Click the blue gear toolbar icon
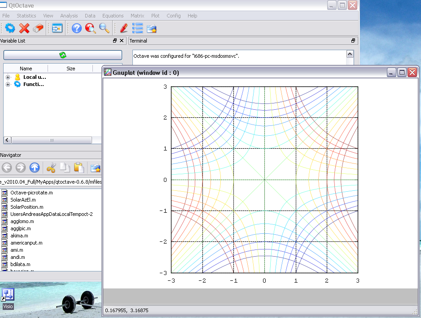The image size is (421, 318). (x=10, y=29)
